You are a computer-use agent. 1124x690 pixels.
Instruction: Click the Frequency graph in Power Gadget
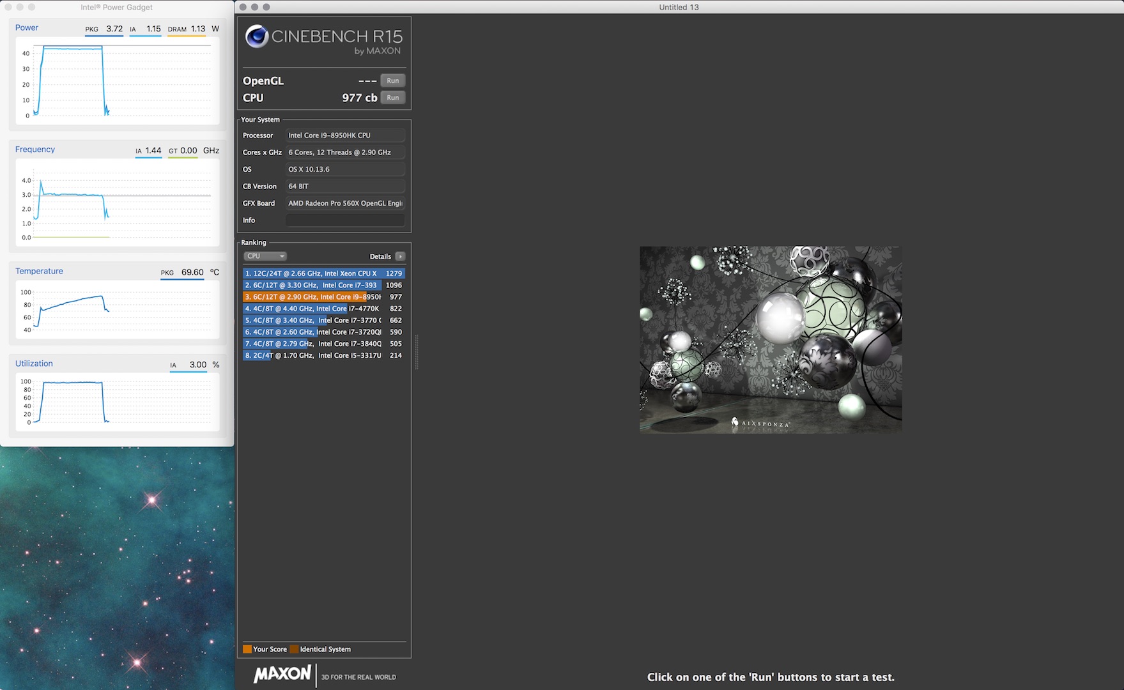(117, 203)
